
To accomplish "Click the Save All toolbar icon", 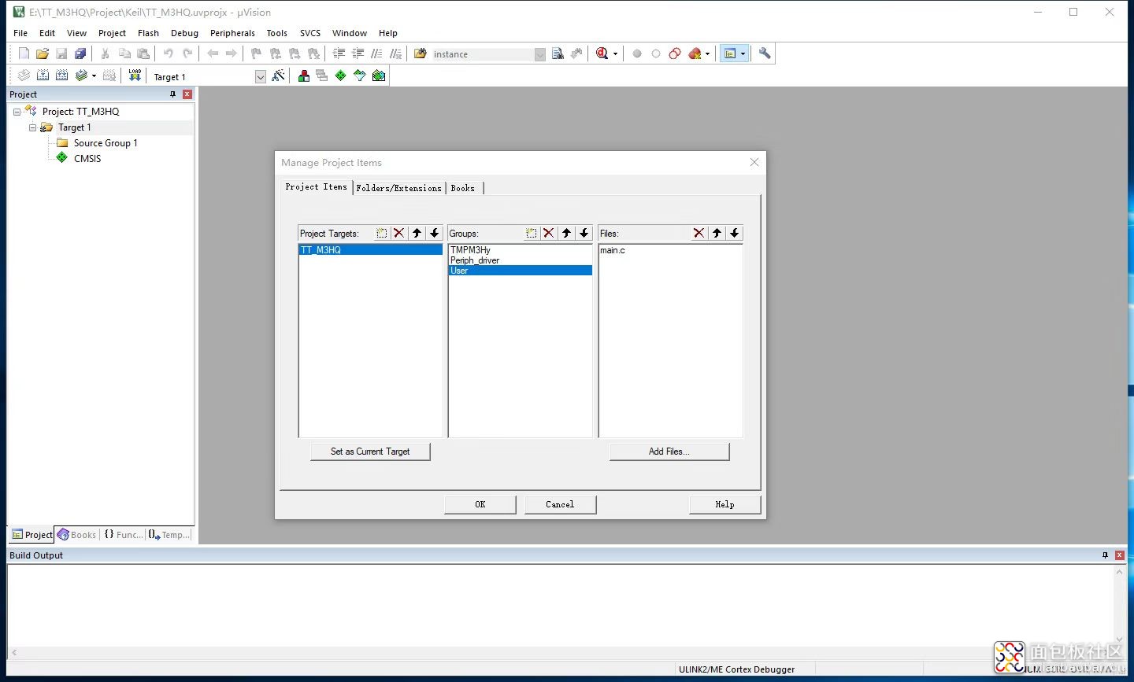I will click(80, 53).
